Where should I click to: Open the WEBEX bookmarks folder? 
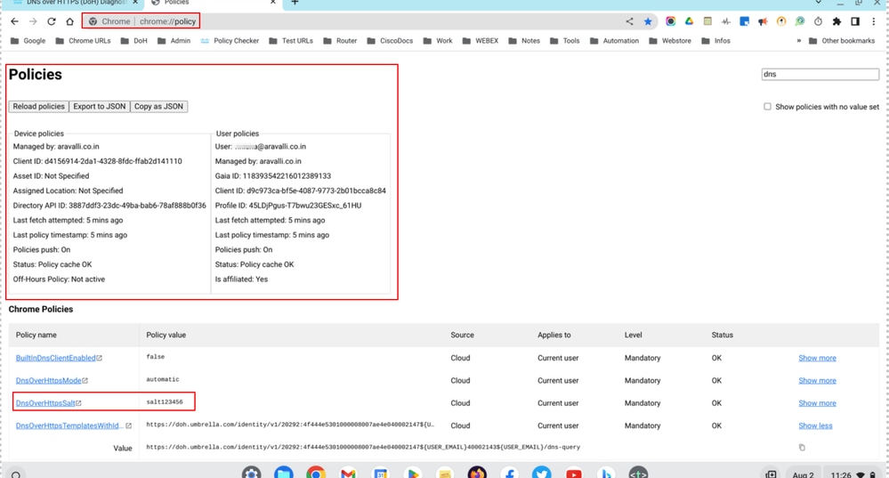(481, 41)
